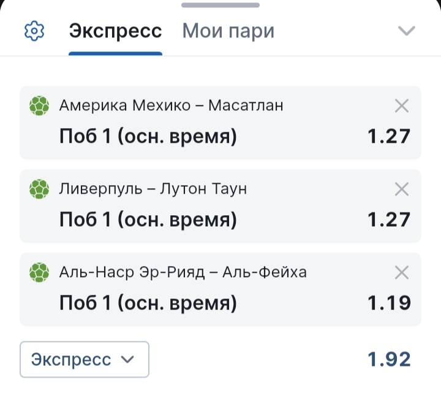The width and height of the screenshot is (441, 396).
Task: Click 1.19 odds for Аль-Наср bet
Action: 389,302
